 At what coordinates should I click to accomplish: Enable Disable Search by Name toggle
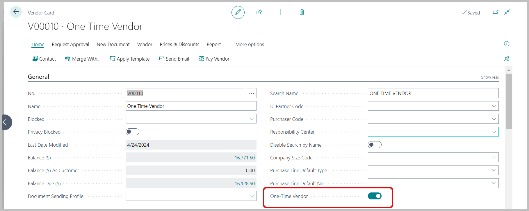(375, 145)
